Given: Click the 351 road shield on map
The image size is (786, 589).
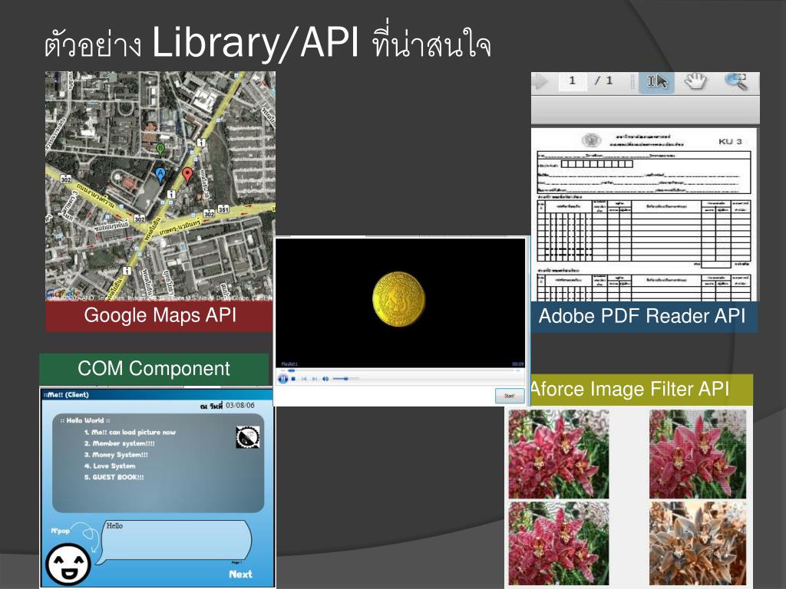Looking at the screenshot, I should click(223, 209).
